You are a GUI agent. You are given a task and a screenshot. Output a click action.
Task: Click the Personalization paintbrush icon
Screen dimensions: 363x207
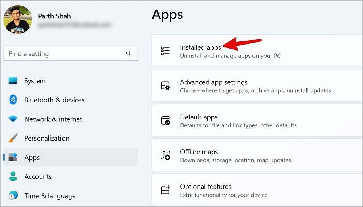pyautogui.click(x=13, y=138)
